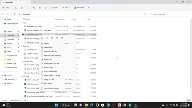Click the Rename icon in the toolbar
Viewport: 192px width, 108px height.
[34, 7]
